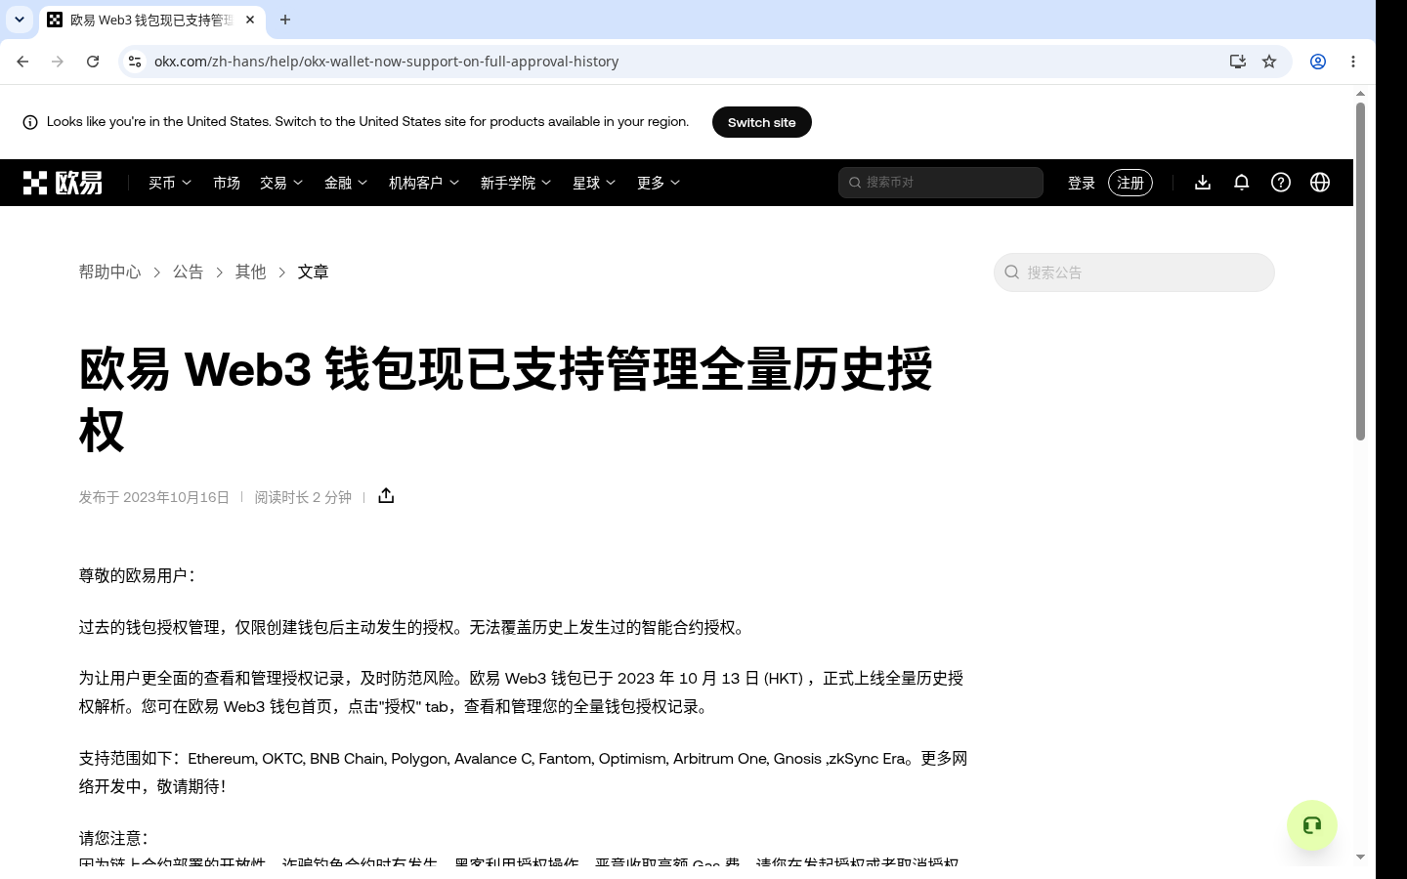Click the Switch site button
The image size is (1407, 879).
[762, 122]
